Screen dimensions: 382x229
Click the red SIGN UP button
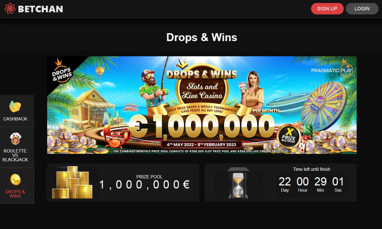click(327, 8)
